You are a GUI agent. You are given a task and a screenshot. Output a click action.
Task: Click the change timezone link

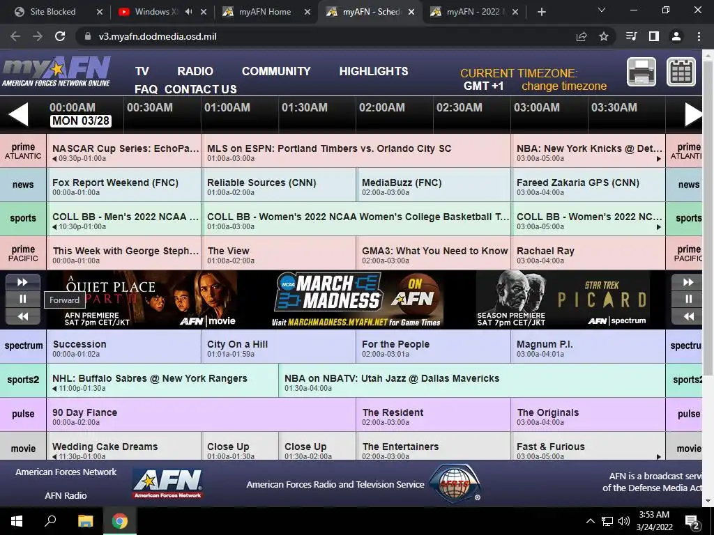tap(564, 86)
